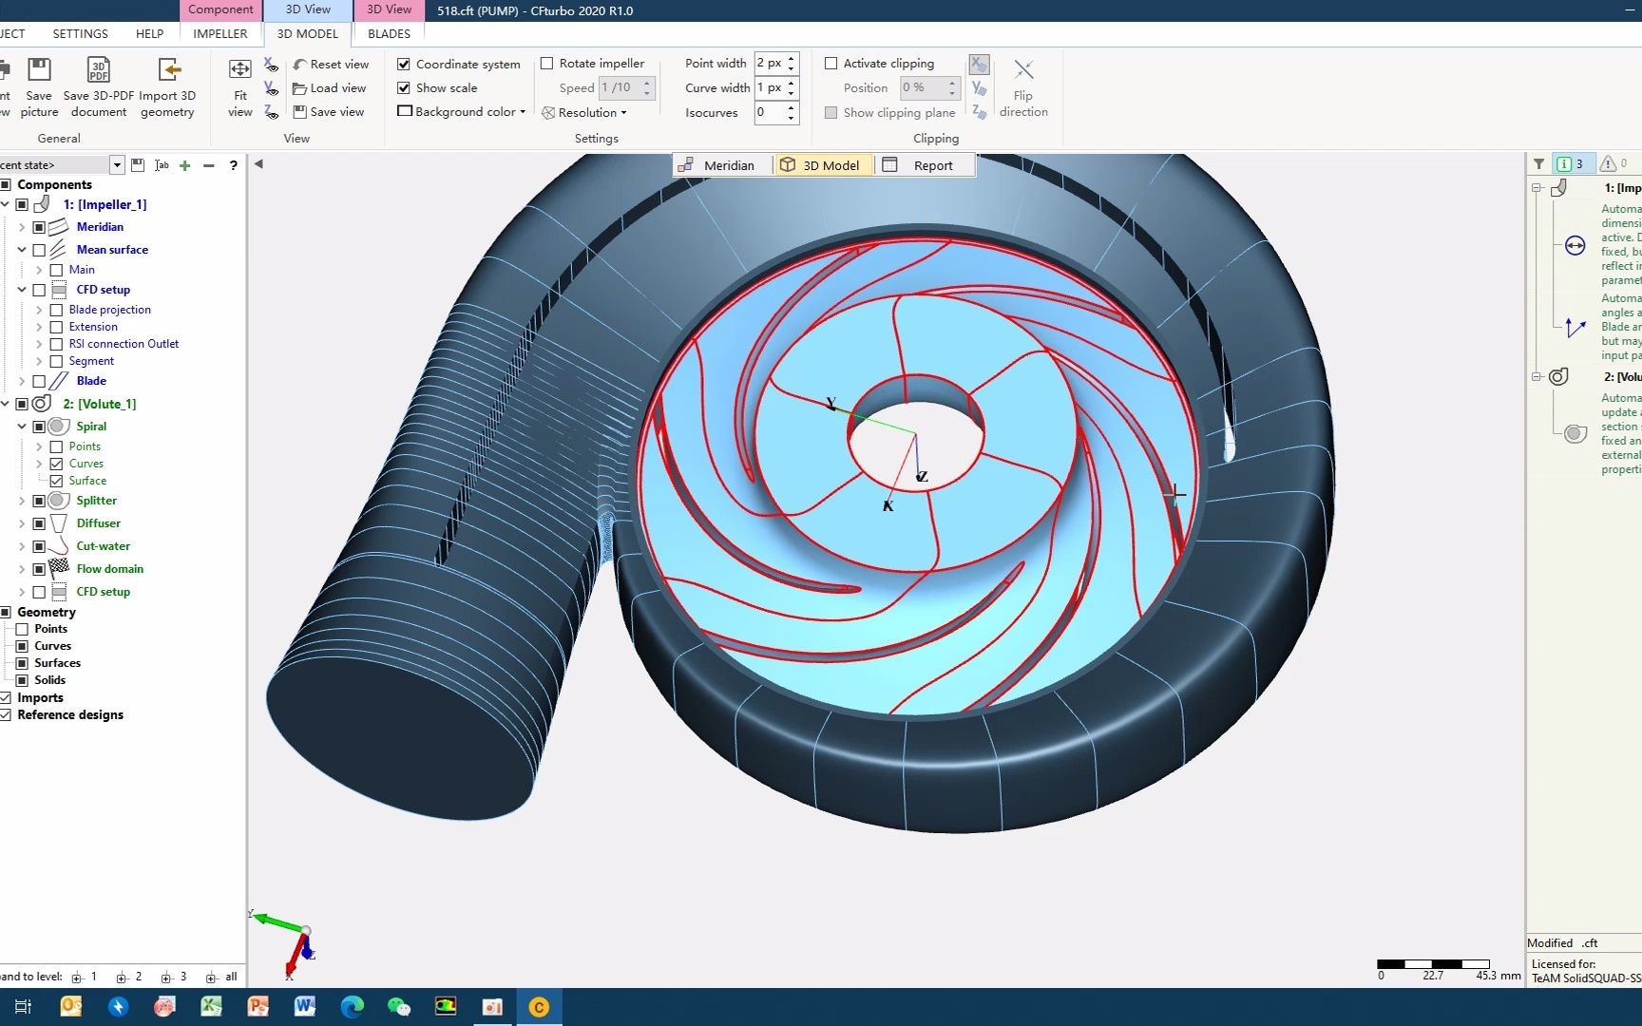Click the Reset view button
Image resolution: width=1642 pixels, height=1026 pixels.
331,64
